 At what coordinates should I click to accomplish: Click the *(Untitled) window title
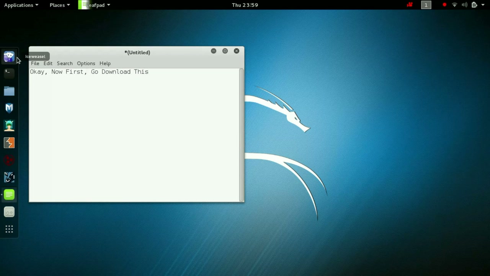[137, 53]
